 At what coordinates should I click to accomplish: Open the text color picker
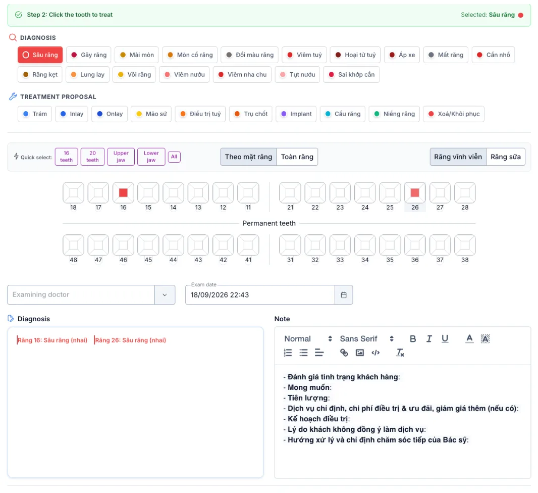(469, 339)
